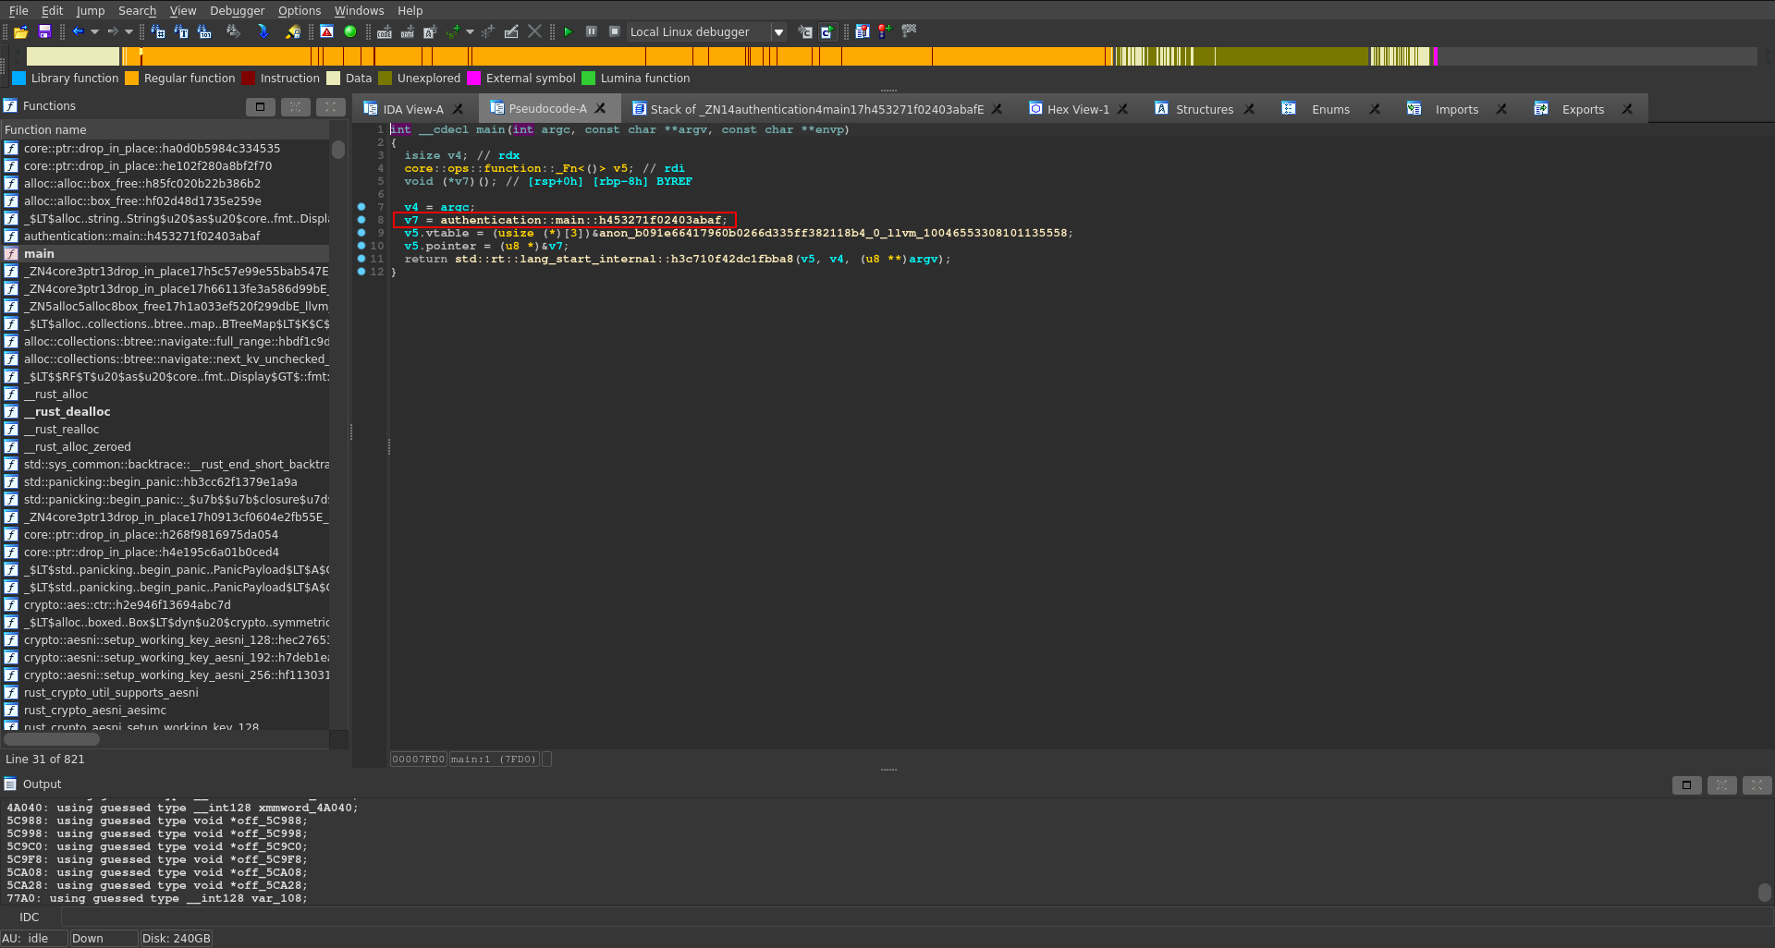Switch to the Hex View-1 tab

tap(1077, 109)
